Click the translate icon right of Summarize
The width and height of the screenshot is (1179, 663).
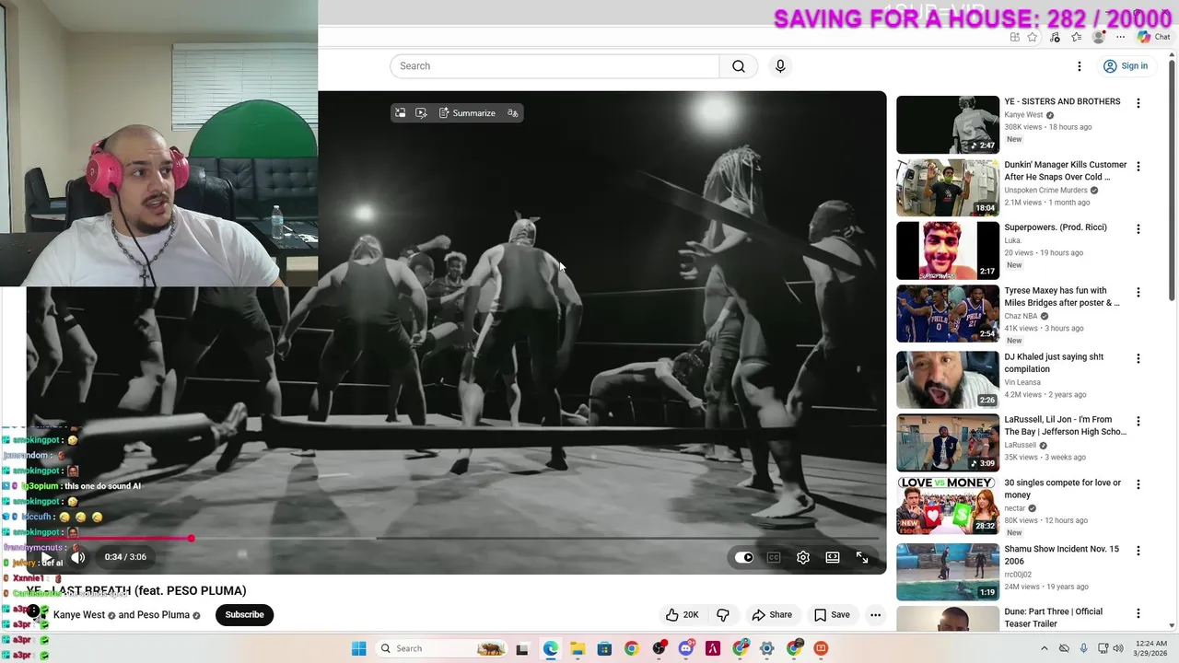pos(512,113)
